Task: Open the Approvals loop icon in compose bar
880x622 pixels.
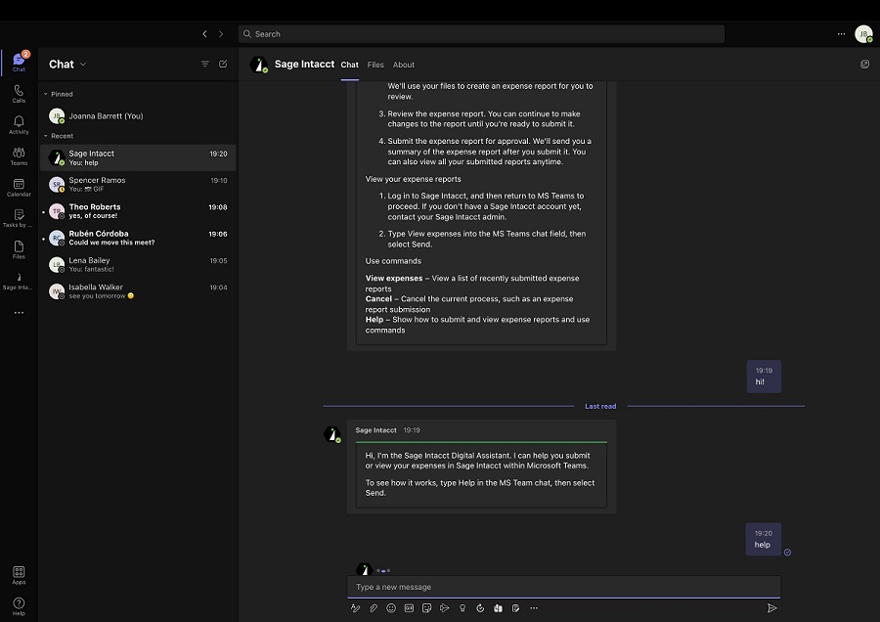Action: pyautogui.click(x=480, y=608)
